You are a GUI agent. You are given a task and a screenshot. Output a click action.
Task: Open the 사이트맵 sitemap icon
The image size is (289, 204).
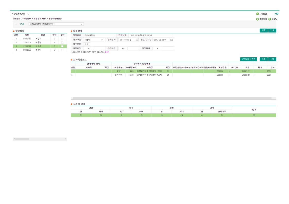(x=257, y=14)
